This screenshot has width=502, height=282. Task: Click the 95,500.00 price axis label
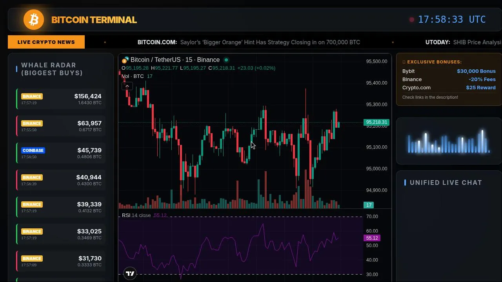376,61
